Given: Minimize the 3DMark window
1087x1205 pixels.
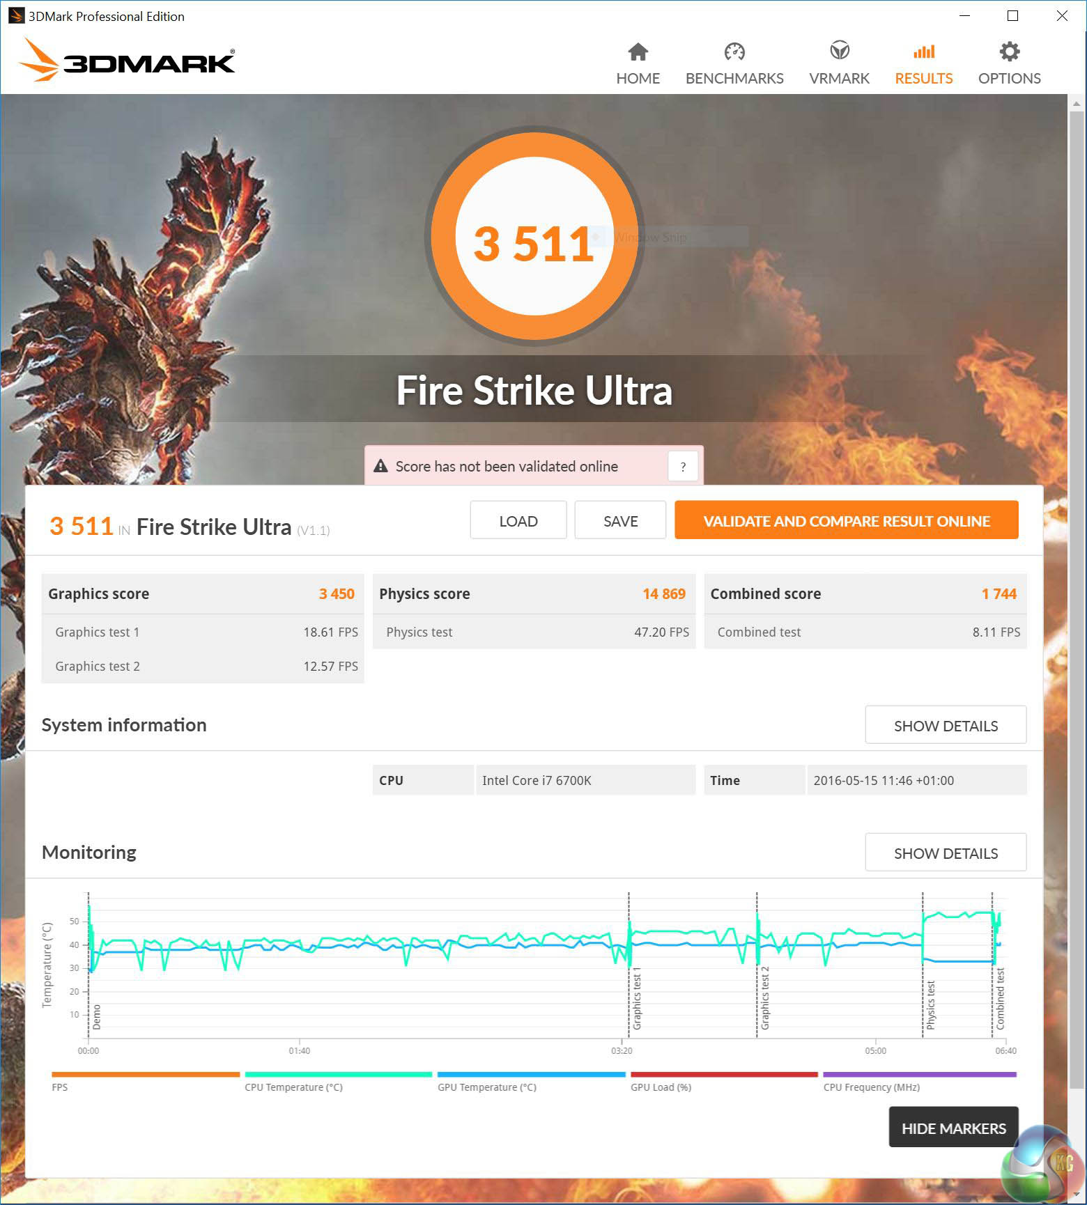Looking at the screenshot, I should [x=964, y=15].
